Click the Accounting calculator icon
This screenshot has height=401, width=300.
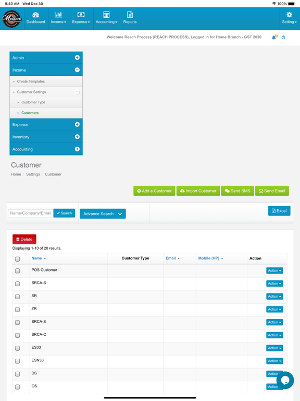pos(106,15)
